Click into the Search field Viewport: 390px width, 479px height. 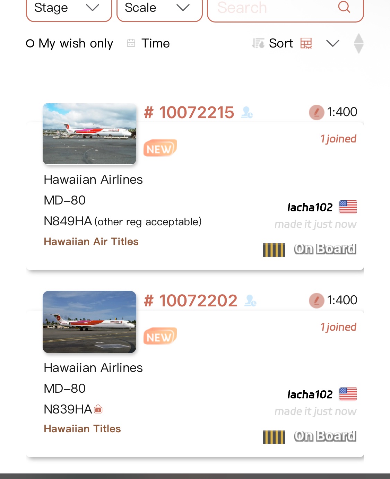pyautogui.click(x=274, y=8)
